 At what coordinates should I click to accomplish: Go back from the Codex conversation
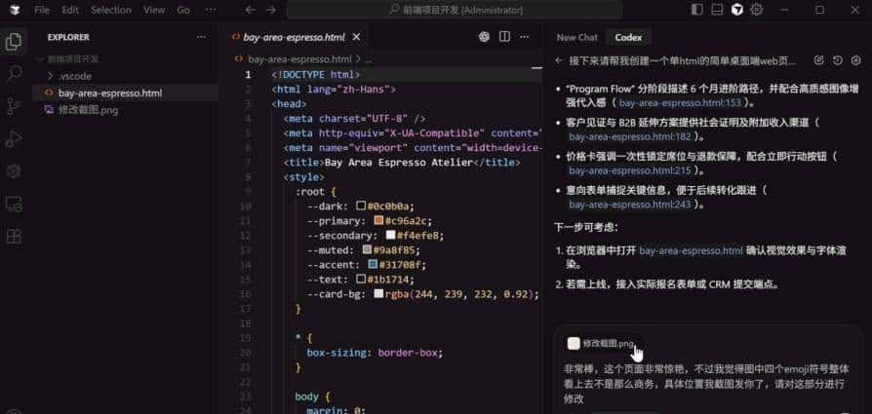(x=559, y=60)
